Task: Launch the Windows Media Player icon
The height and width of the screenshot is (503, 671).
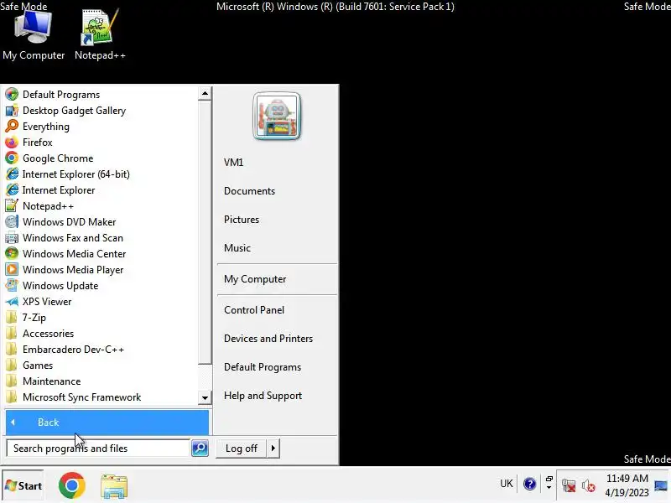Action: point(12,269)
